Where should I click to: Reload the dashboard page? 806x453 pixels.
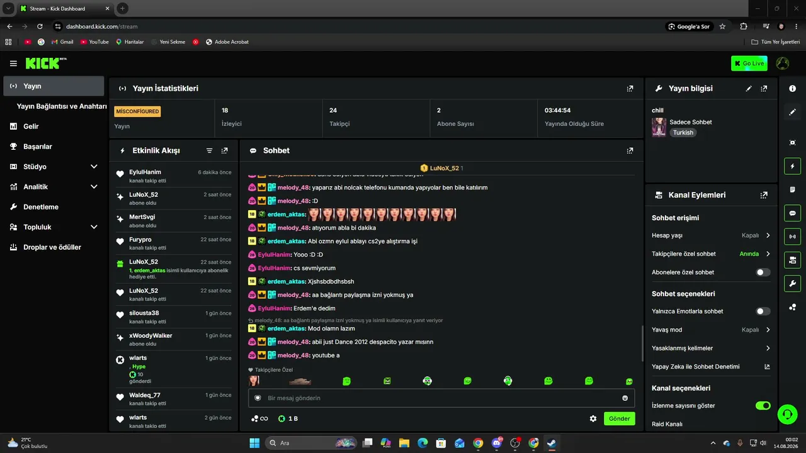[x=40, y=26]
